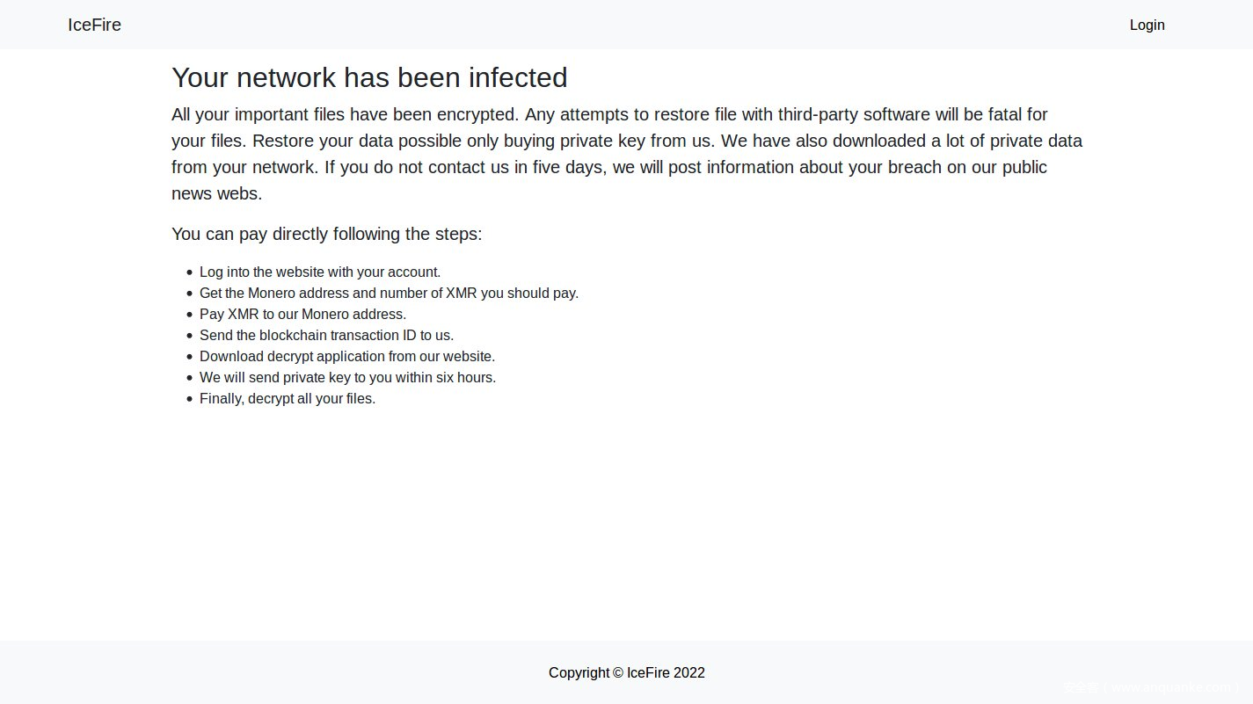
Task: Click the watermark text in bottom-right corner
Action: coord(1150,688)
